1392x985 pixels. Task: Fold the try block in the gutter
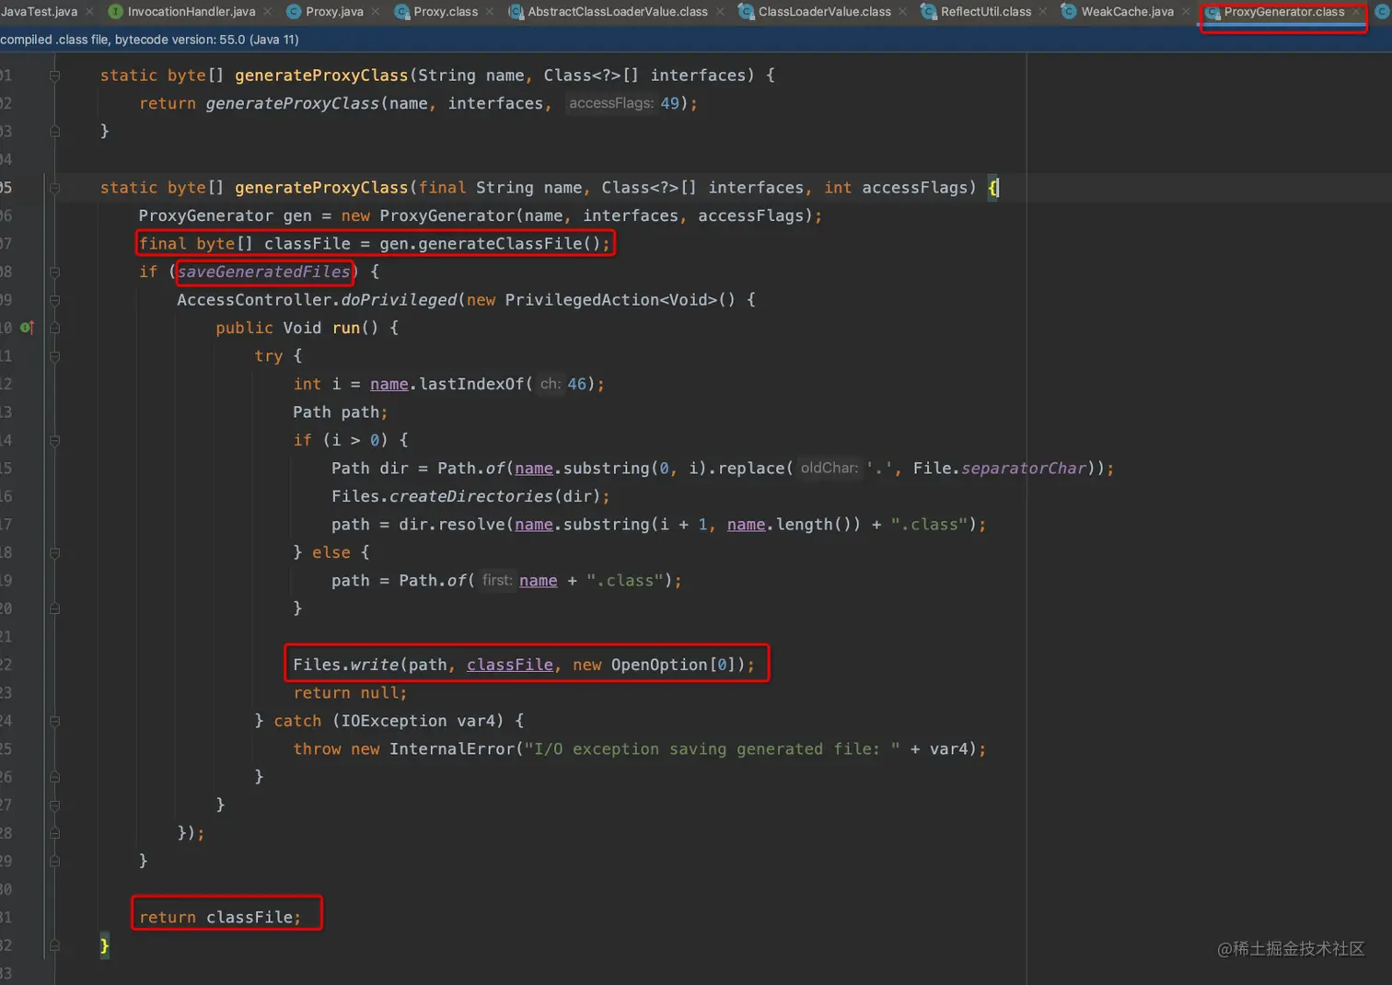[54, 356]
